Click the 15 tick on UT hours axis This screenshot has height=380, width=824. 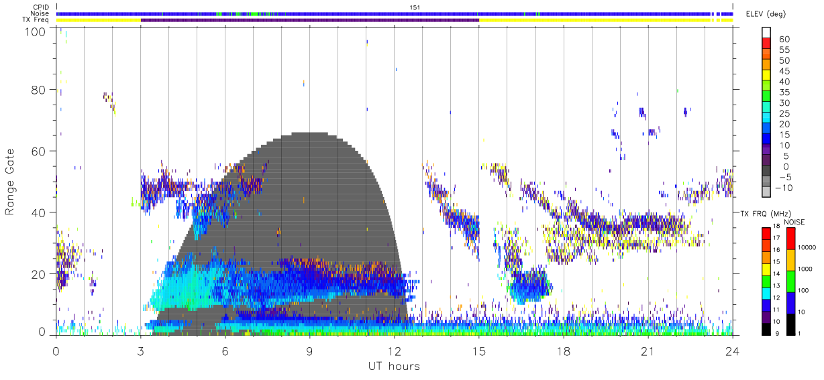coord(479,351)
